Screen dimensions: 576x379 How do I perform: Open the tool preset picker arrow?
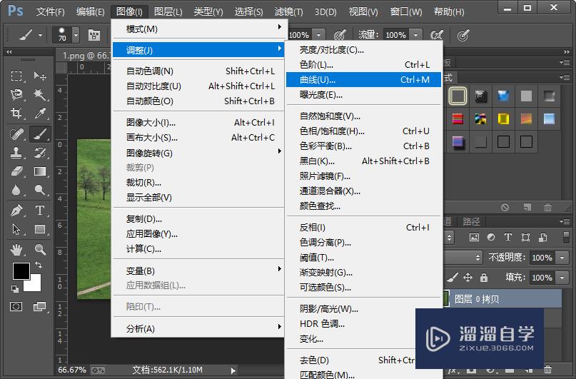pyautogui.click(x=40, y=36)
